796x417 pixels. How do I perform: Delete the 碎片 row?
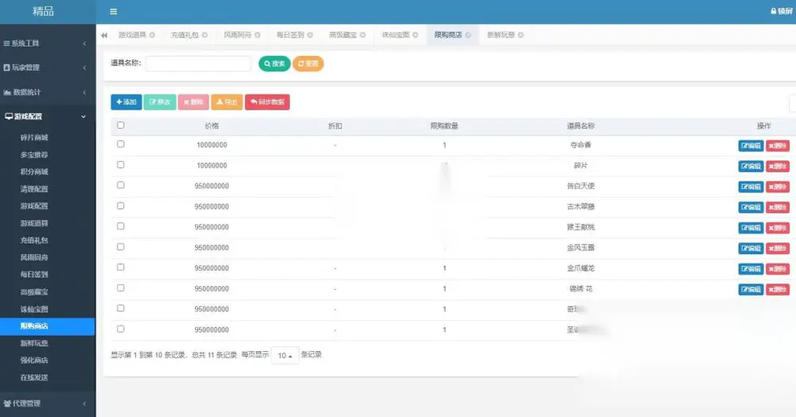(778, 166)
